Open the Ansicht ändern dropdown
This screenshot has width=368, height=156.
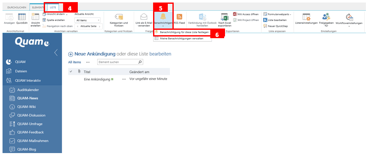pyautogui.click(x=55, y=14)
